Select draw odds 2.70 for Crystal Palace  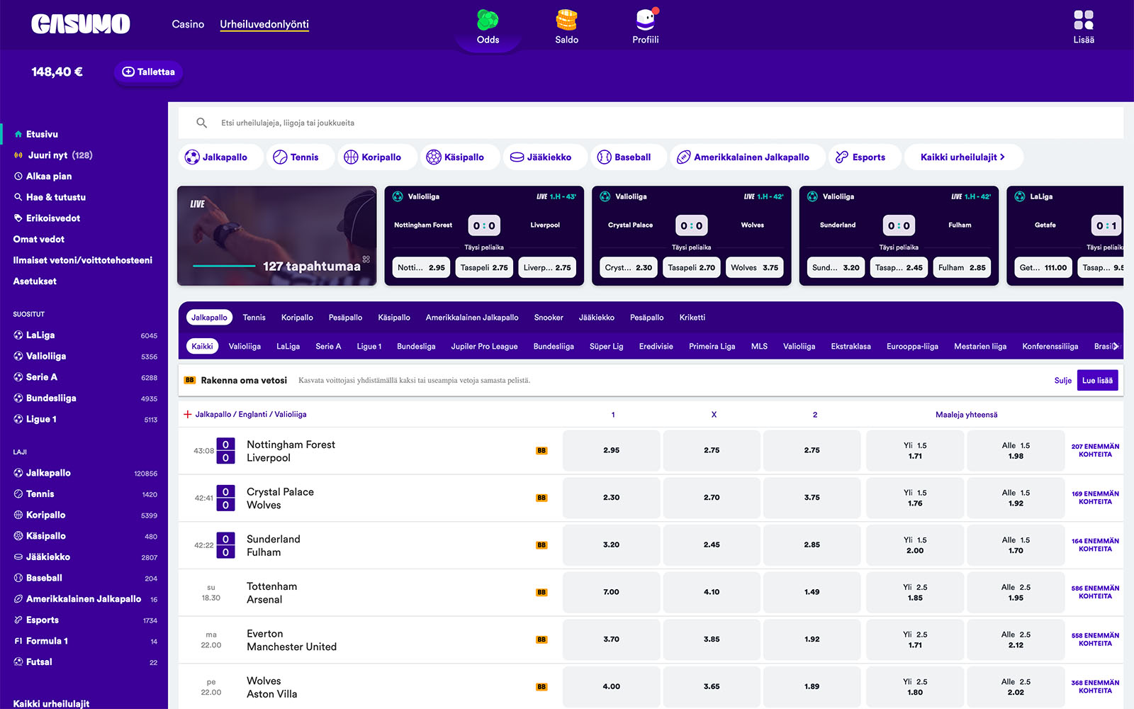click(712, 498)
